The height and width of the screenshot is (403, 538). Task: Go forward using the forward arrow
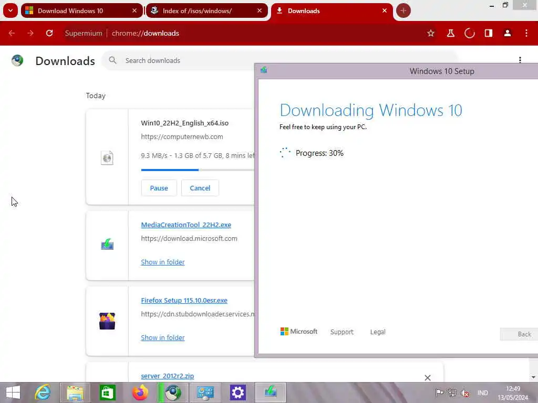click(30, 33)
